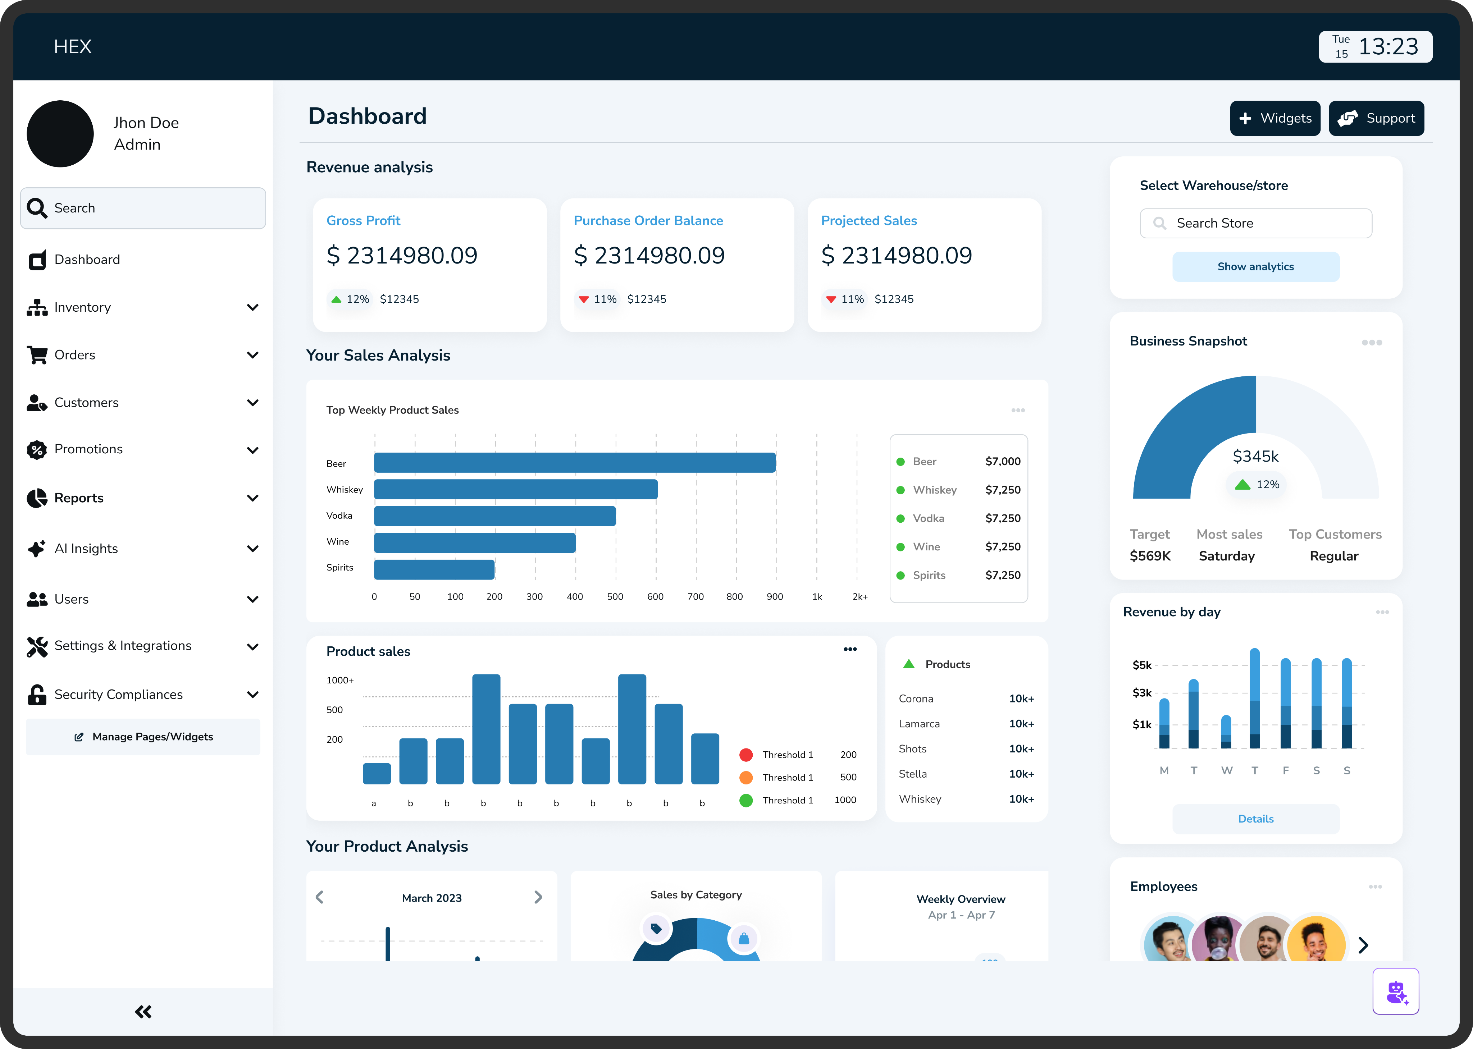Go to previous month before March 2023
Screen dimensions: 1473x1049
coord(320,897)
